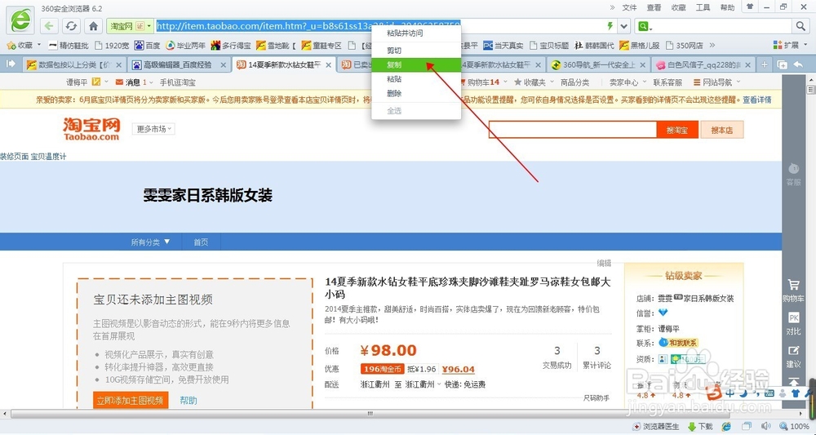
Task: Open the 收藏 favorites star button
Action: (20, 45)
